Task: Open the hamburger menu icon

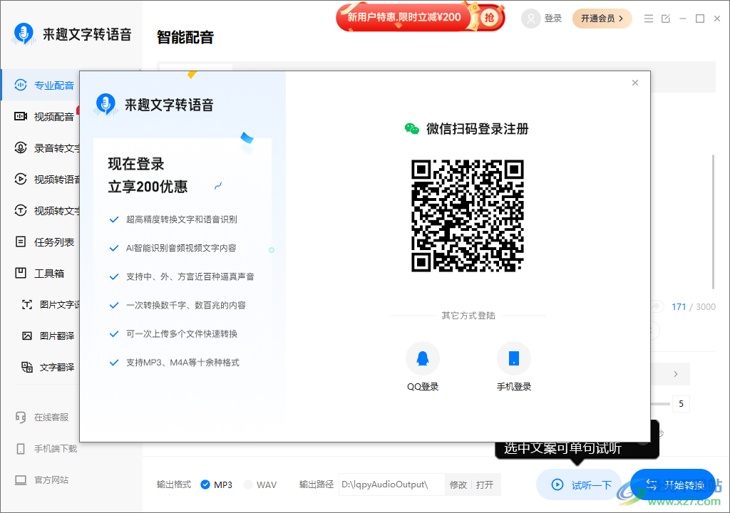Action: click(649, 19)
